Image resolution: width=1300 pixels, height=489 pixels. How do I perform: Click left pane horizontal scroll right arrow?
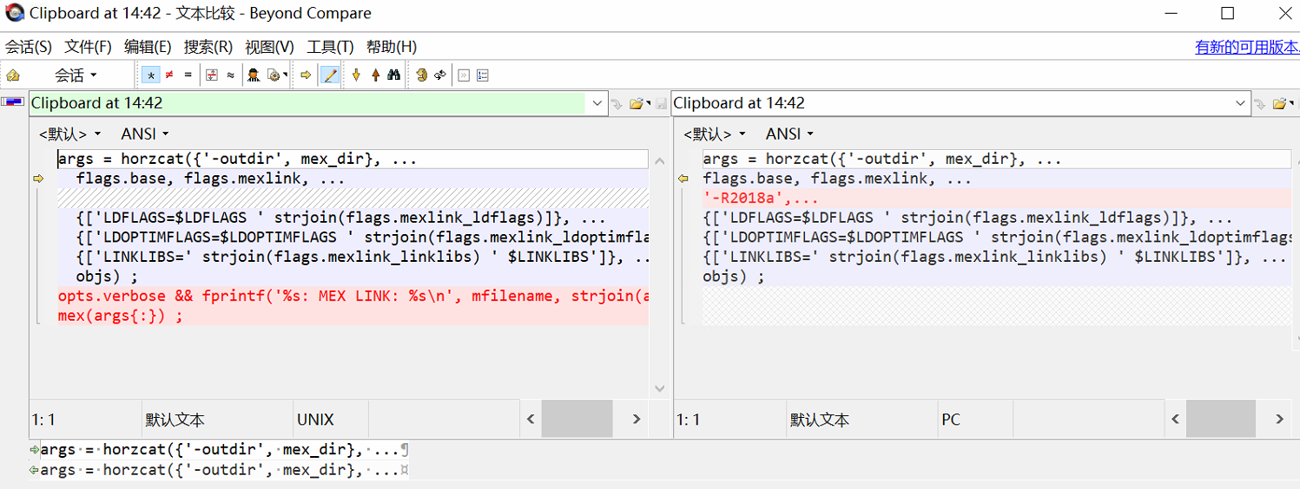click(637, 420)
